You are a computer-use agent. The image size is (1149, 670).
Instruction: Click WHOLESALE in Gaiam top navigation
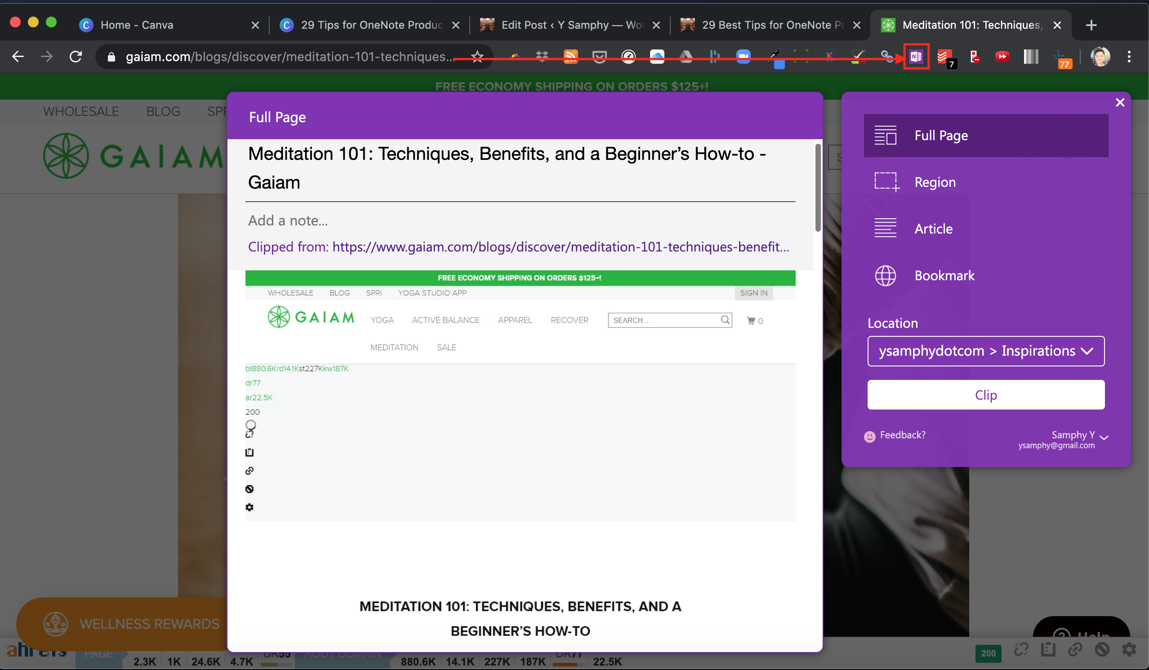[x=81, y=111]
